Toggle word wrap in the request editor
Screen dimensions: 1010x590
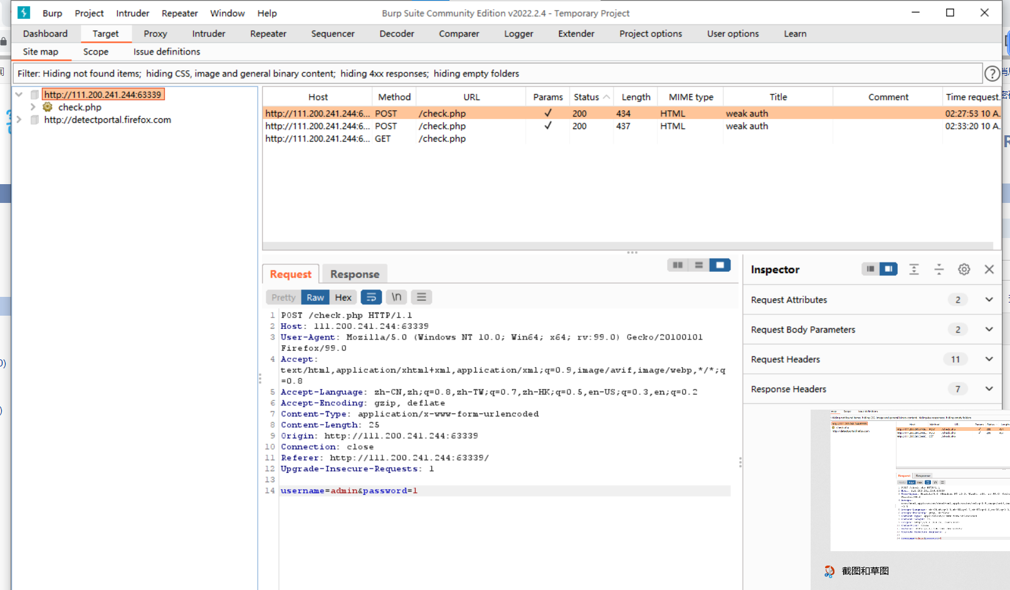coord(371,297)
